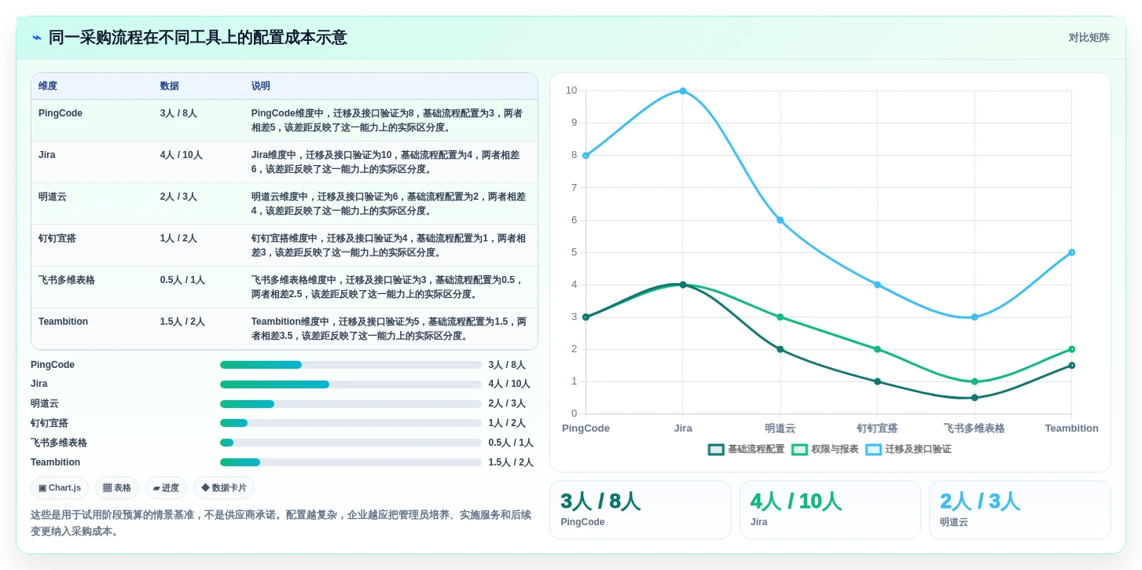The width and height of the screenshot is (1142, 570).
Task: Click table value 0.5人 / 1人 for 飞书多维表格
Action: pos(182,280)
